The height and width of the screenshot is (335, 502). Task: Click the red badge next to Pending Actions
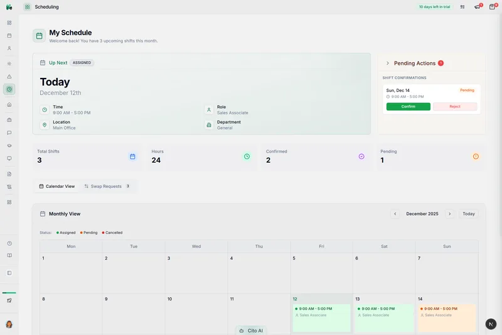[441, 63]
